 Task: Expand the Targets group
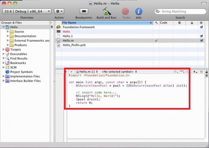tap(3, 49)
